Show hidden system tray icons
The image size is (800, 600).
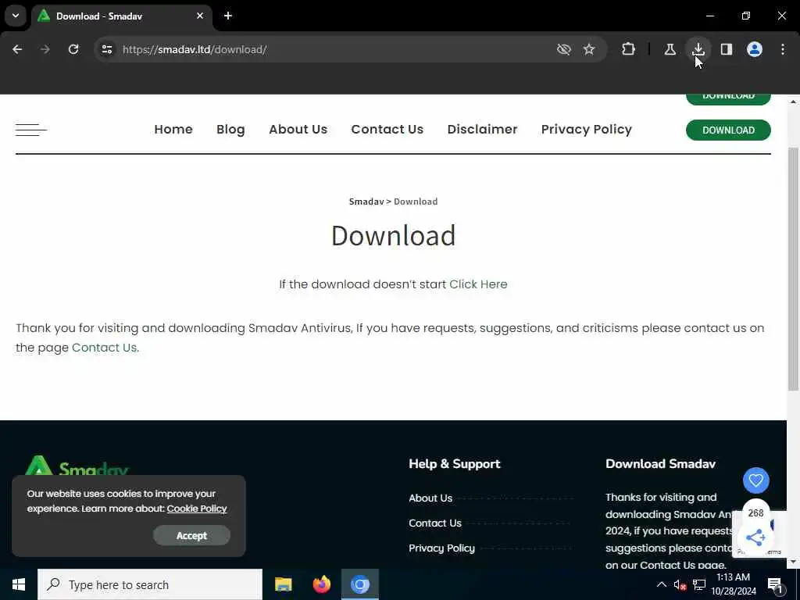tap(661, 584)
